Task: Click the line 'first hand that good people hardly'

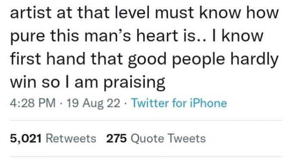Action: click(144, 59)
